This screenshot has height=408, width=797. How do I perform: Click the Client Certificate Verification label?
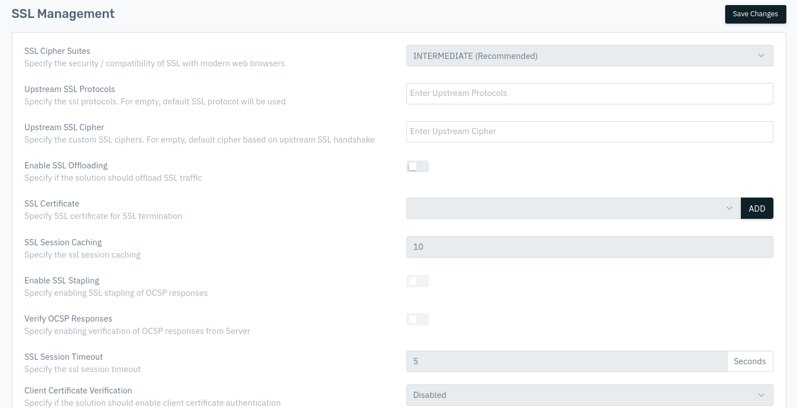coord(78,391)
